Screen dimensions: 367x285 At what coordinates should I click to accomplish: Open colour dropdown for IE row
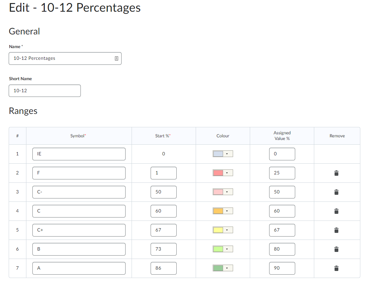tap(223, 154)
